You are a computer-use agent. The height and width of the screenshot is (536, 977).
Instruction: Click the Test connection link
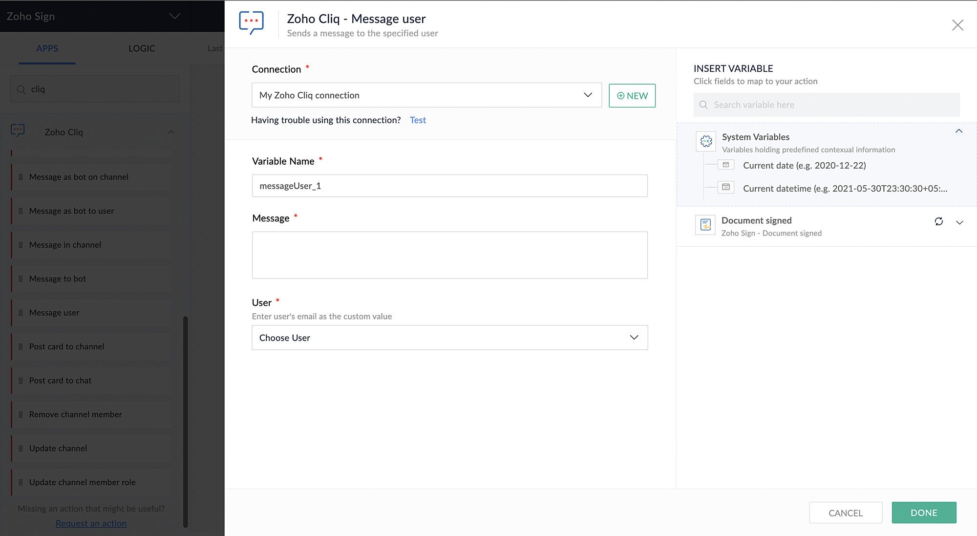pos(418,120)
